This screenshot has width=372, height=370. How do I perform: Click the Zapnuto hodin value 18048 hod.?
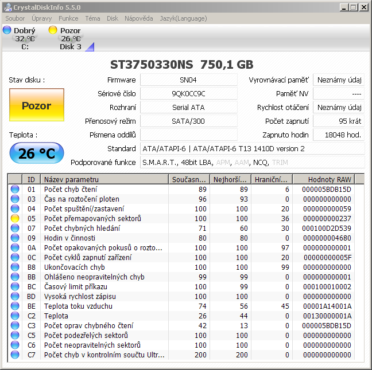click(339, 135)
